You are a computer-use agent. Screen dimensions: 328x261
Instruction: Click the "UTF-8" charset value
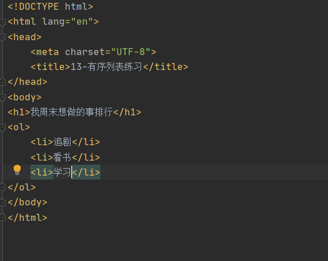(131, 52)
